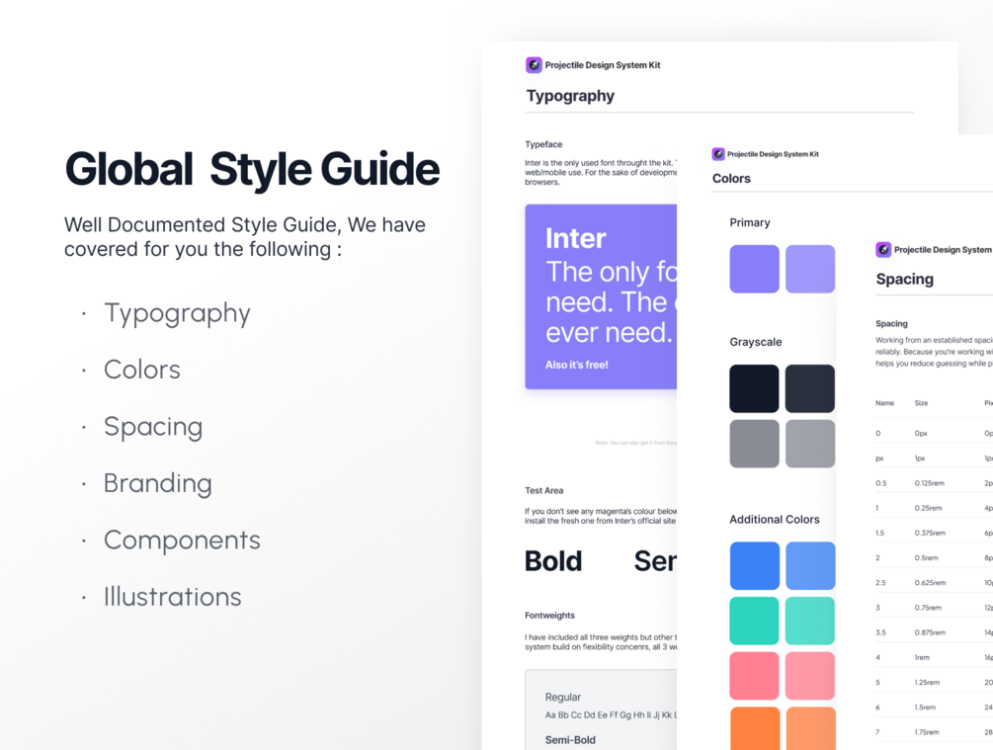Click 'Colors' in the bulleted list
The image size is (993, 750).
[x=142, y=370]
